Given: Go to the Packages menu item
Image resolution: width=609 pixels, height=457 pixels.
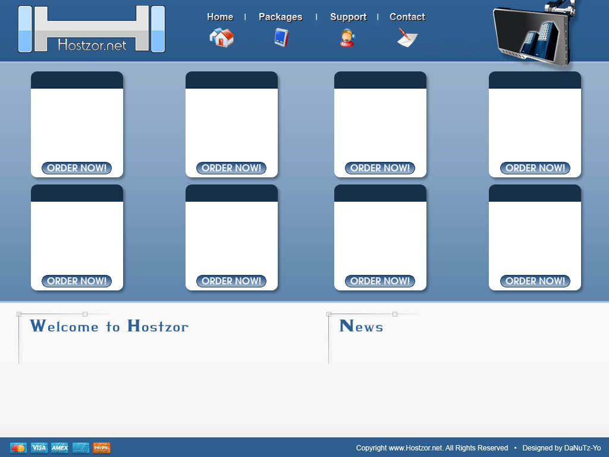Looking at the screenshot, I should 280,17.
